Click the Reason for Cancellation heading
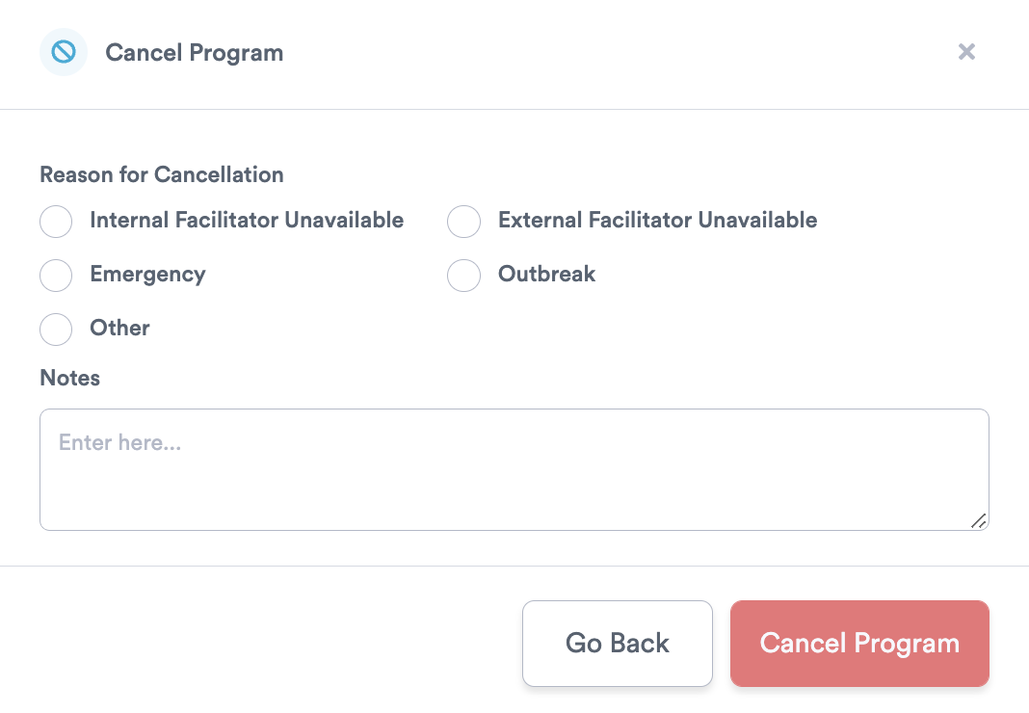 162,174
